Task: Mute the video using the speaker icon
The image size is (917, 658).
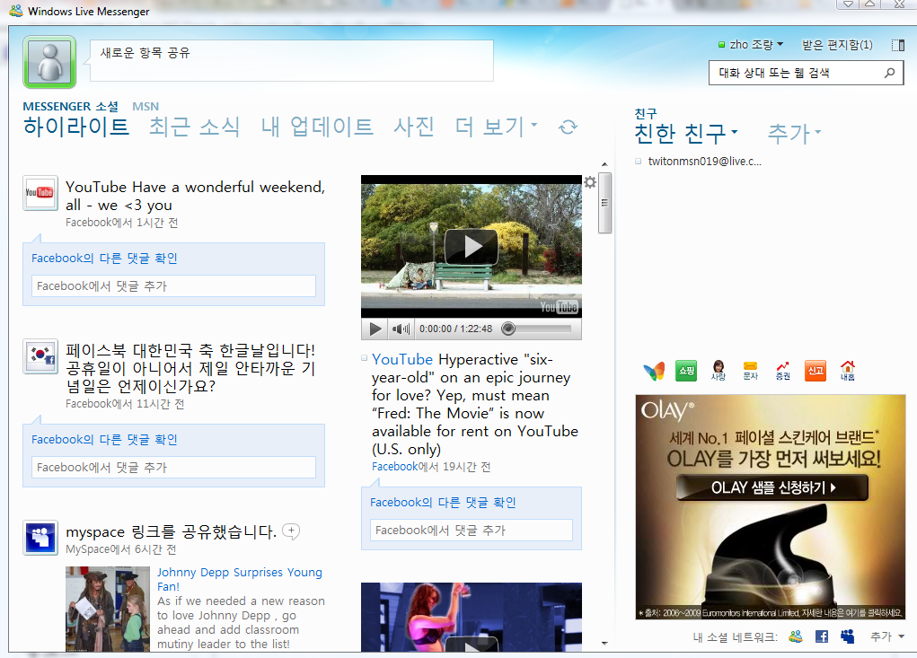Action: pyautogui.click(x=401, y=329)
